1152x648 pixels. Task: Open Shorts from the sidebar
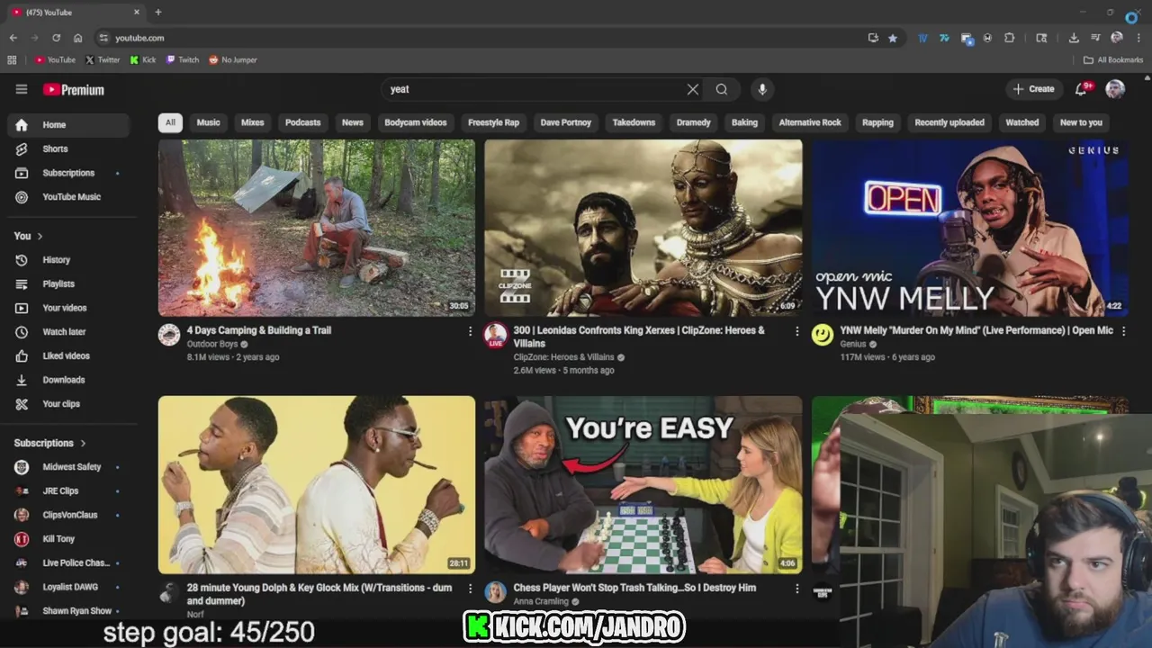(68, 148)
